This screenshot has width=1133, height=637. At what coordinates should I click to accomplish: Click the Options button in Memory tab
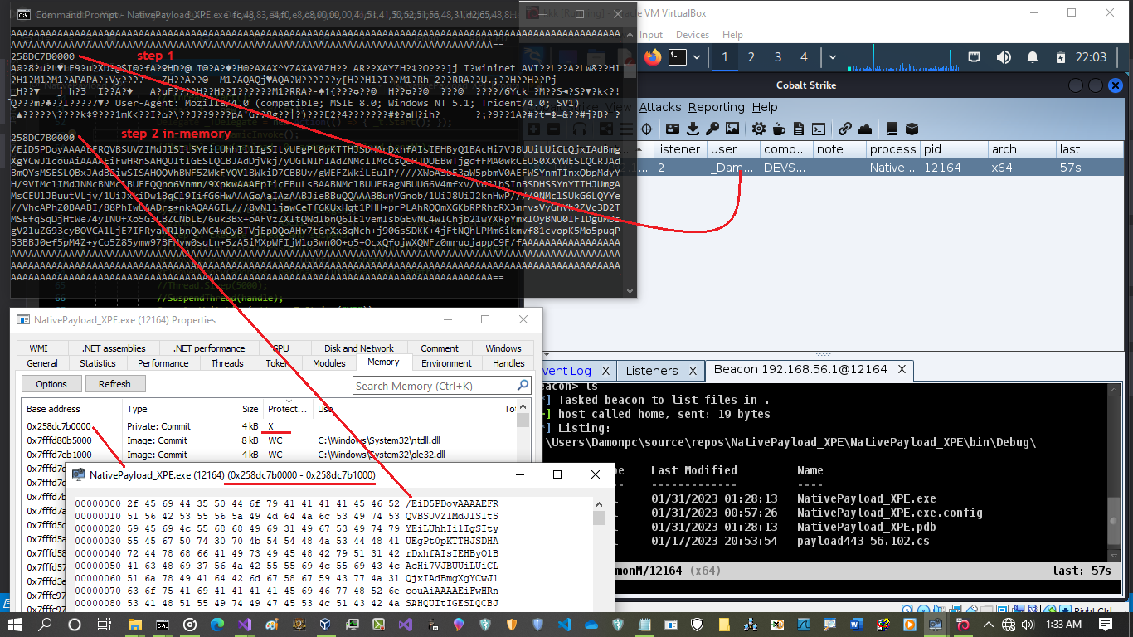[51, 384]
